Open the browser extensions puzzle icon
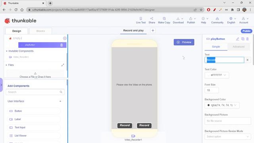 (232, 10)
